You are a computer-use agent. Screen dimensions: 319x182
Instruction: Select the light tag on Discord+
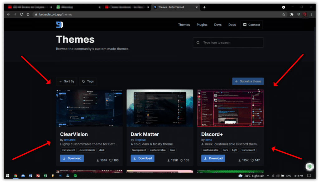pyautogui.click(x=235, y=150)
